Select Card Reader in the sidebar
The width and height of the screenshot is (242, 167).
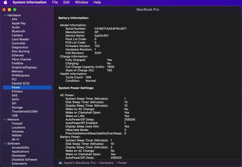pyautogui.click(x=20, y=39)
